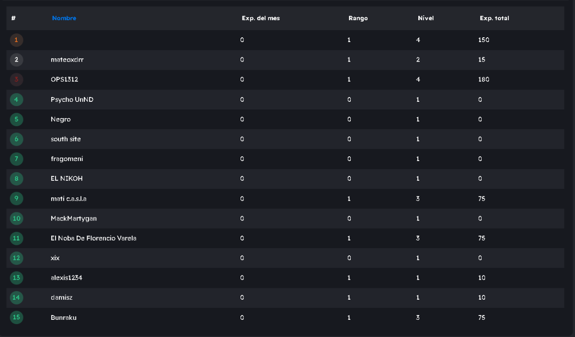Click the green rank 4 badge
This screenshot has height=337, width=575.
[x=16, y=99]
